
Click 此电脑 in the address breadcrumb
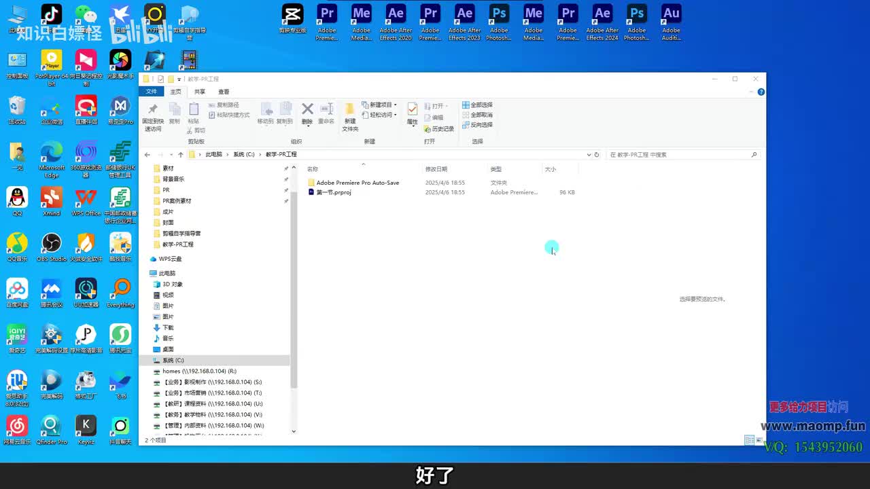(214, 155)
